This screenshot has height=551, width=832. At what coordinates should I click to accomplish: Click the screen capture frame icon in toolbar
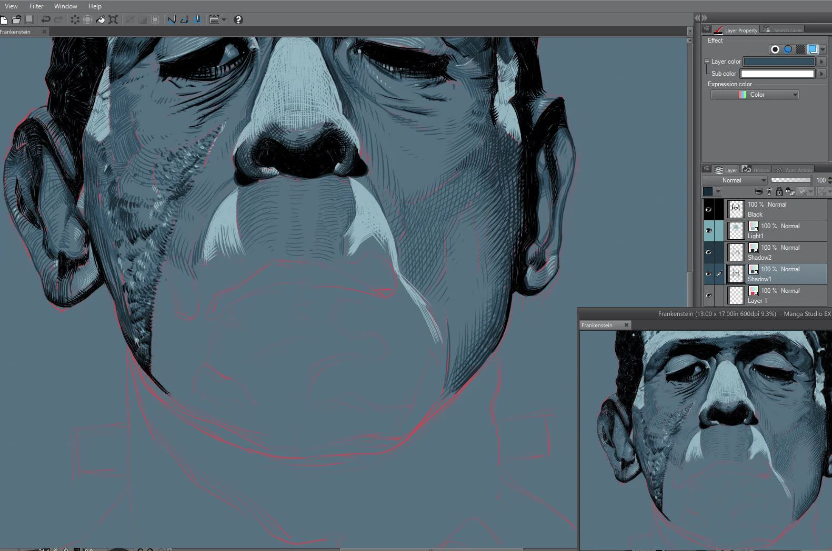pyautogui.click(x=214, y=20)
